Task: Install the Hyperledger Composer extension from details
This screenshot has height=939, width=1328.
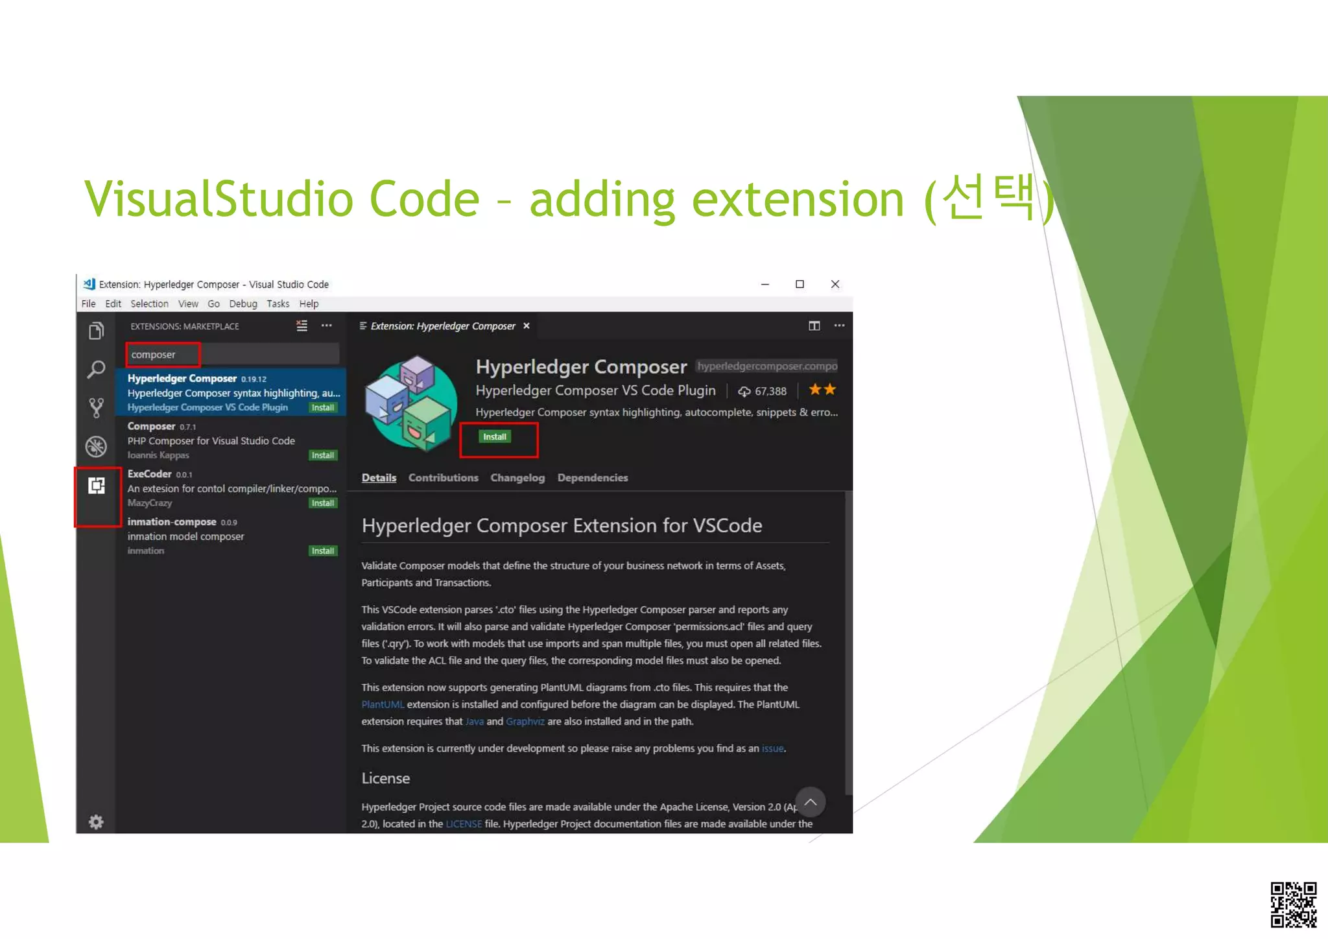Action: point(495,436)
